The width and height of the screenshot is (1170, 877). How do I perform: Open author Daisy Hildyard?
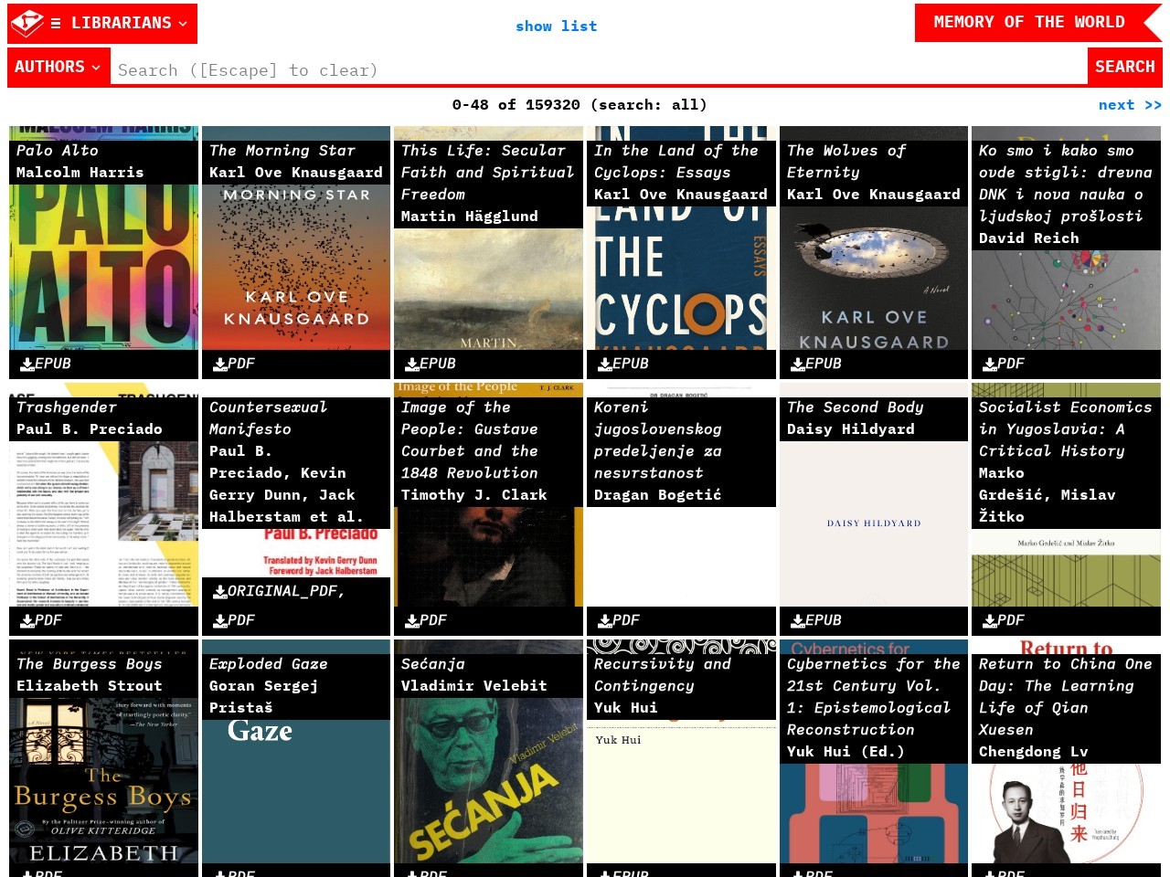pos(851,429)
